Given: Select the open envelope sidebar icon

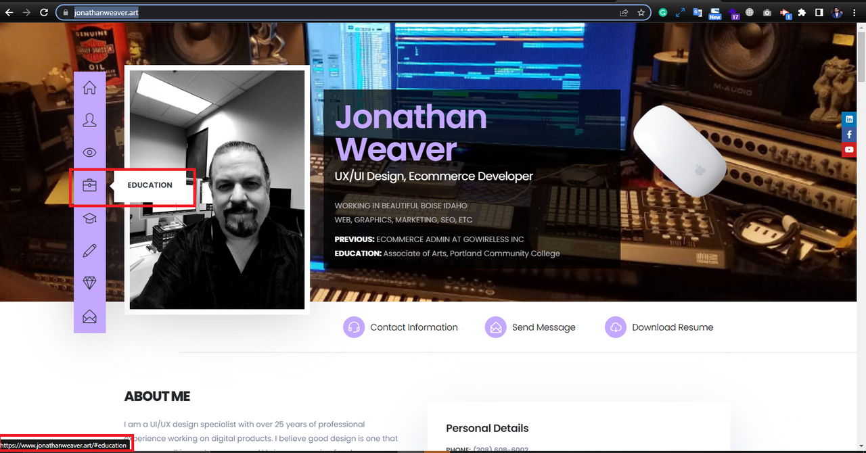Looking at the screenshot, I should pos(89,316).
